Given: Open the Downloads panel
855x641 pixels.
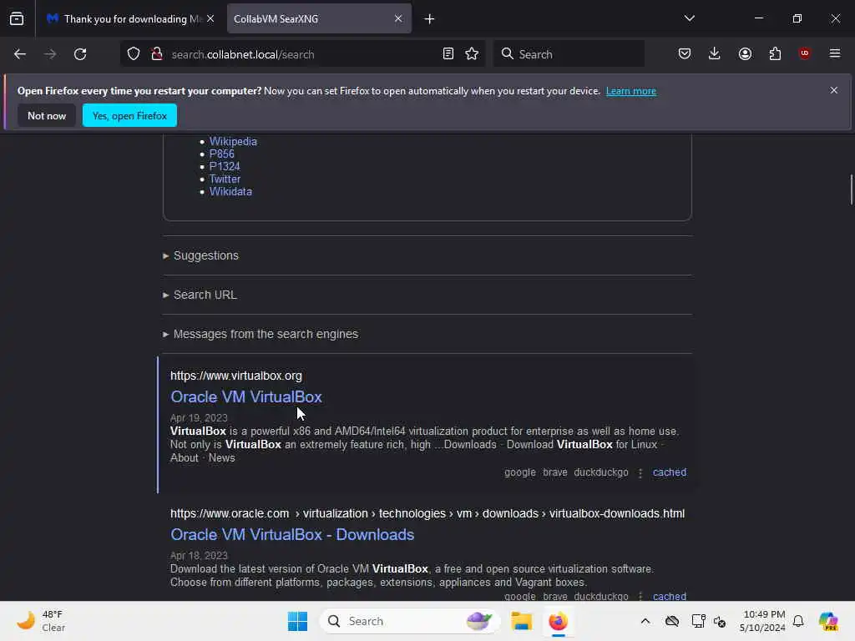Looking at the screenshot, I should click(x=715, y=54).
